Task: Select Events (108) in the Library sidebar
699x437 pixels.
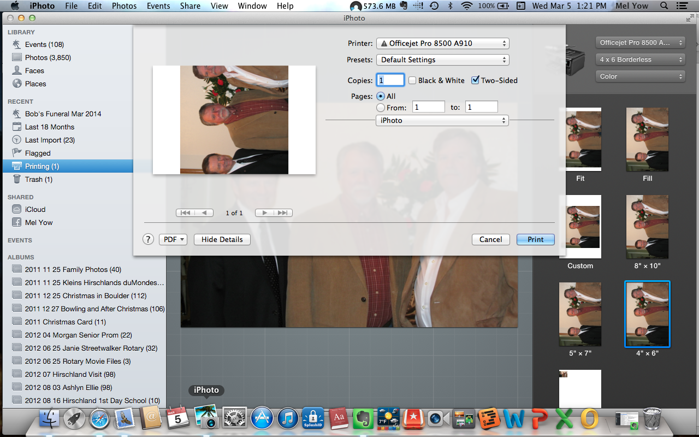Action: (68, 44)
